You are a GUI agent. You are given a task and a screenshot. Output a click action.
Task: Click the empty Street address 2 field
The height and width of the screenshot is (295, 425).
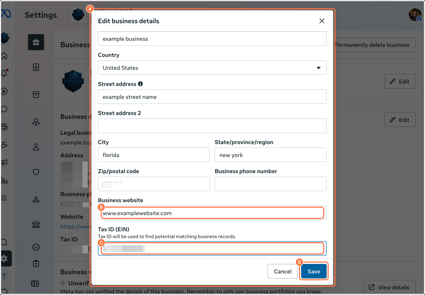pos(212,126)
